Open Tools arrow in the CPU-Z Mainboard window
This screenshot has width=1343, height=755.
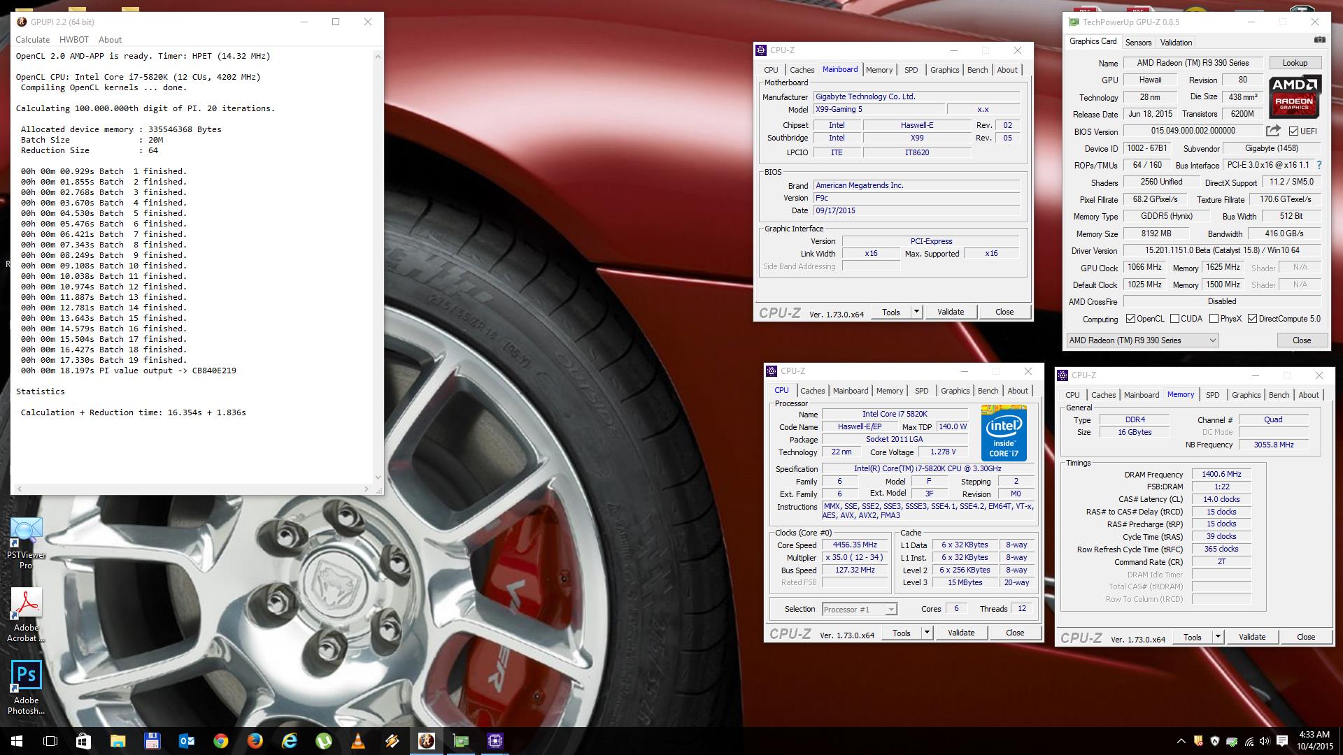916,312
